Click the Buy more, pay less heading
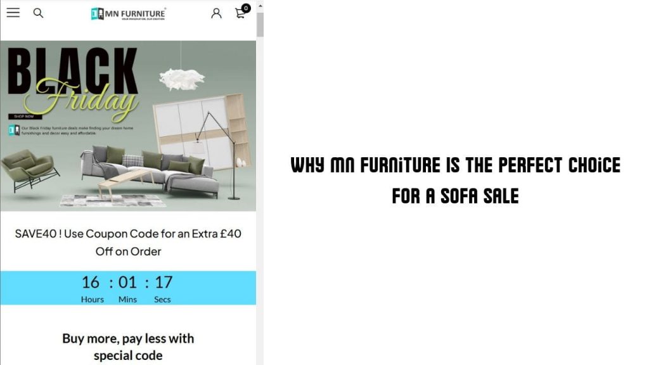This screenshot has width=649, height=365. pos(128,347)
